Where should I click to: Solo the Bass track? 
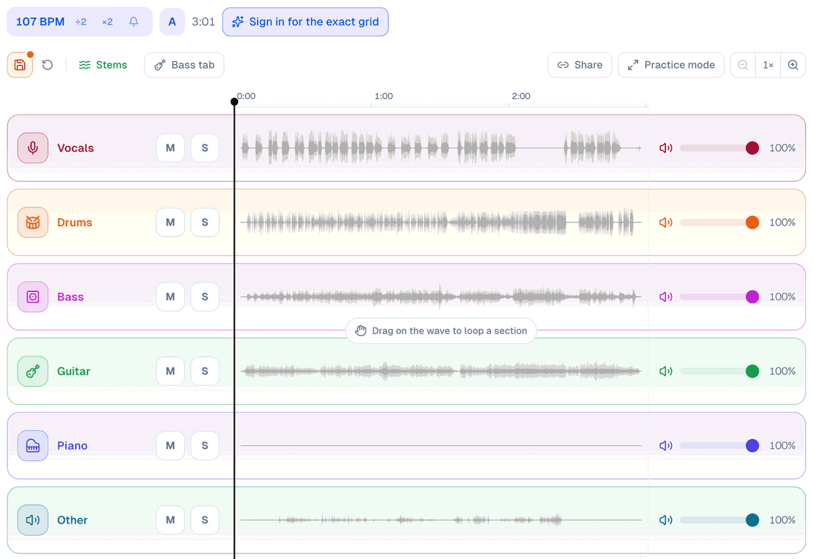click(x=205, y=297)
